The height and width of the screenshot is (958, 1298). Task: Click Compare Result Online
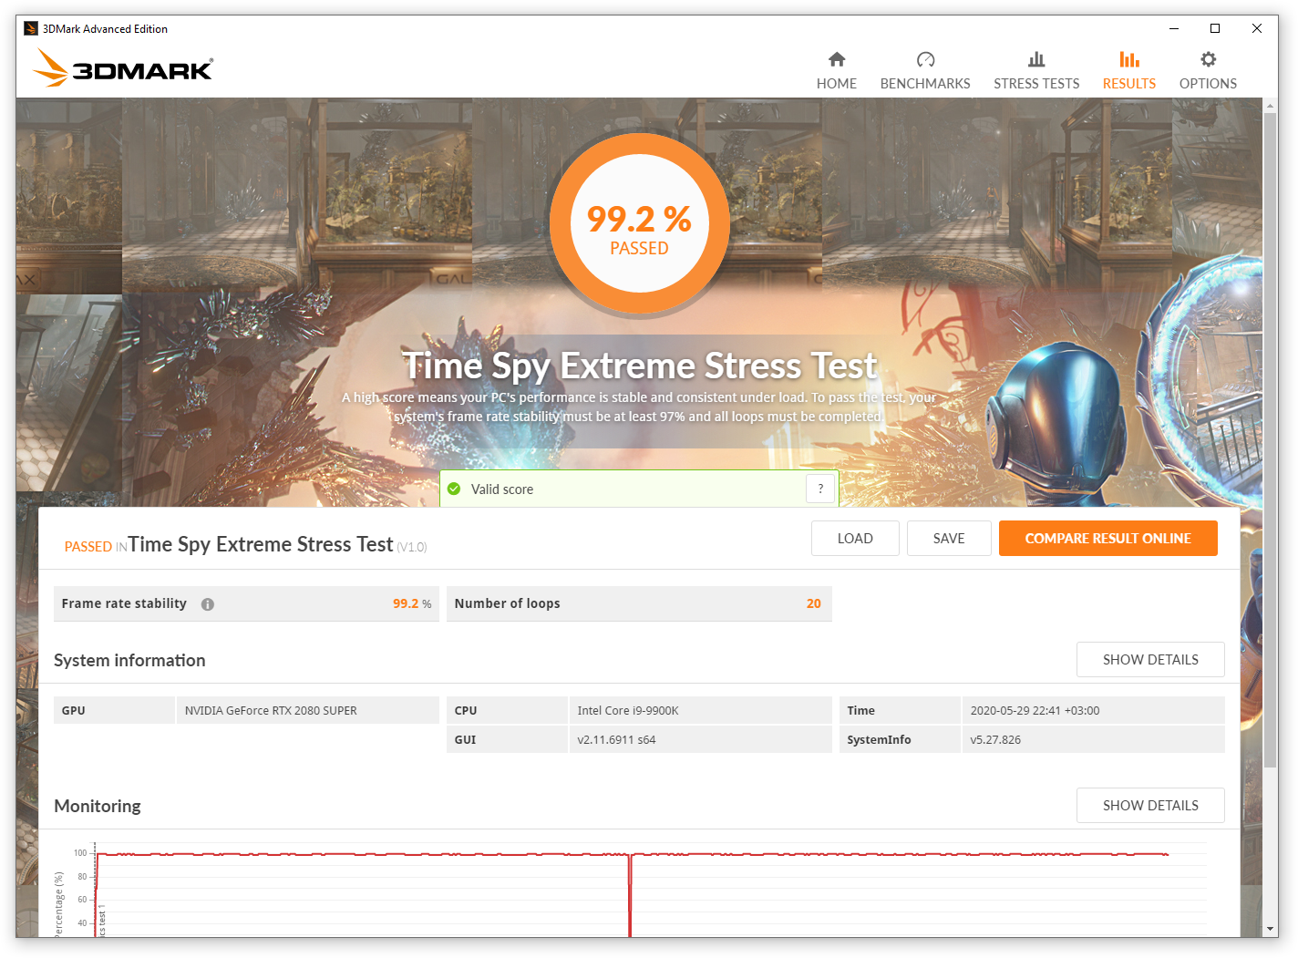click(1107, 539)
